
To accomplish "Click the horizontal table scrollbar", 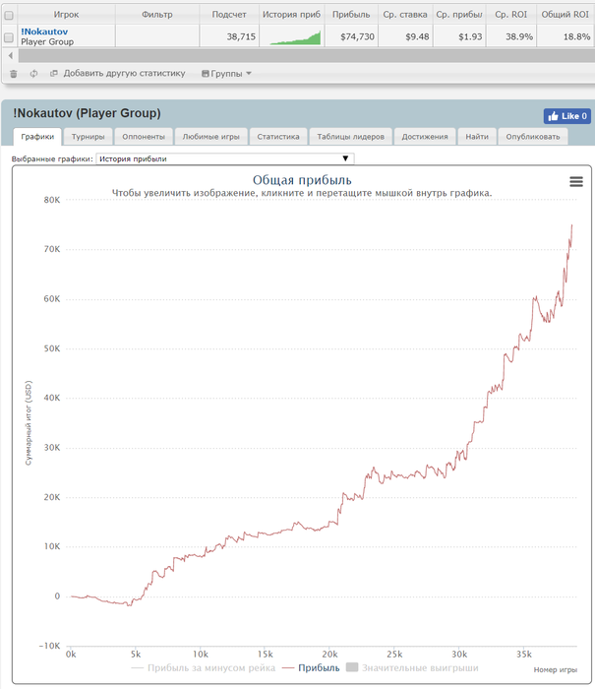I will pos(307,55).
